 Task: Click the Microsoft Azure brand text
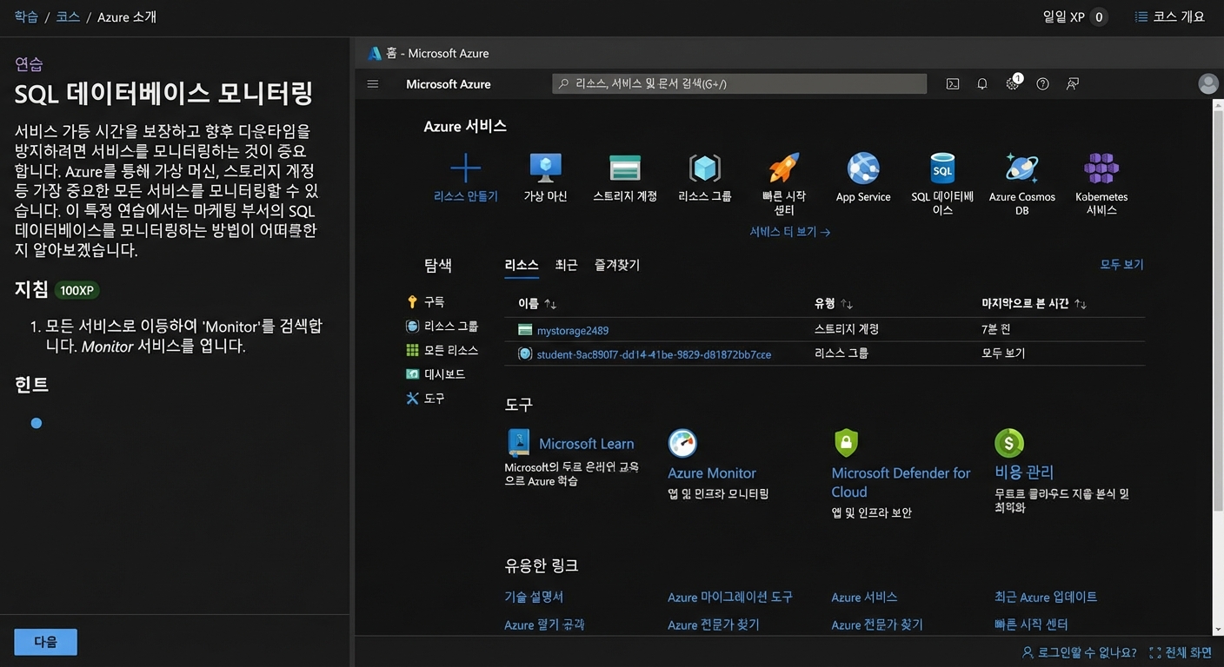[x=449, y=84]
